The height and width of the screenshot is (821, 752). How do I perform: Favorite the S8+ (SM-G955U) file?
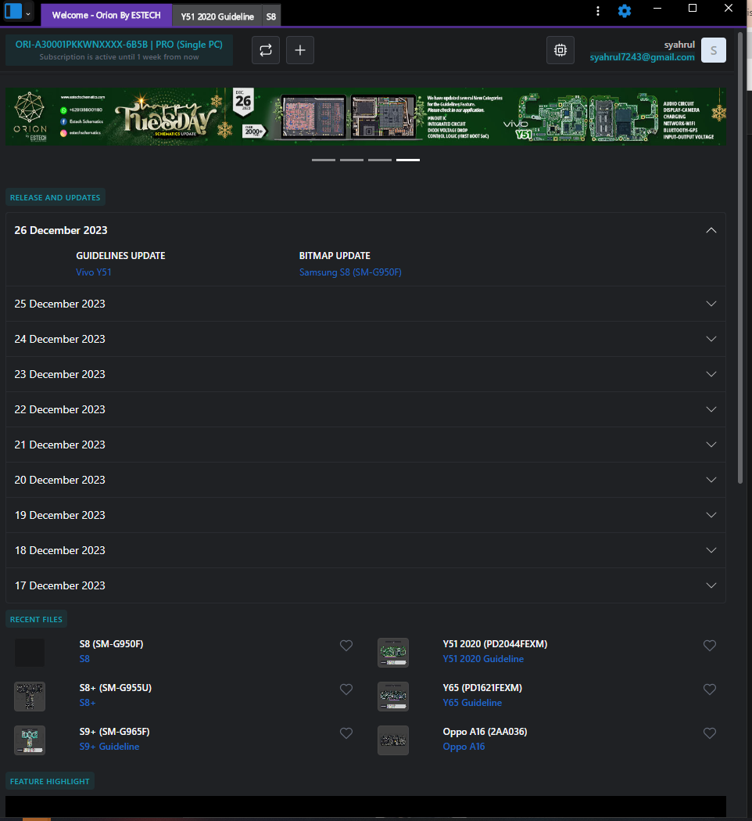[346, 690]
